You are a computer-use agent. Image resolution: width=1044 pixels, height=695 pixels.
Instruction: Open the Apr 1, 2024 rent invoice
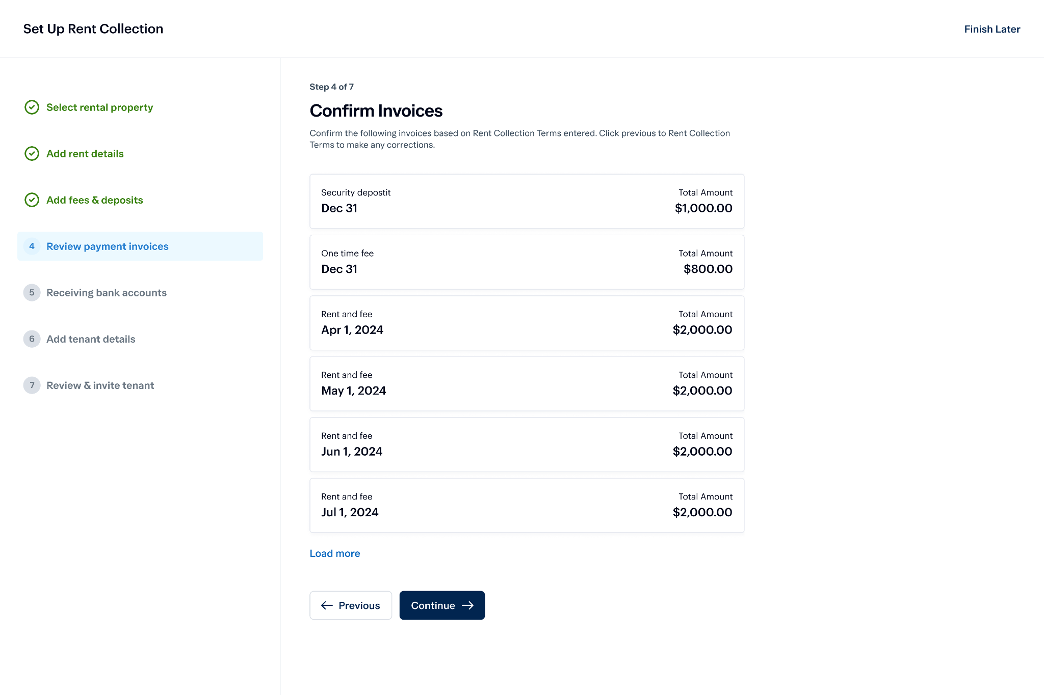(527, 323)
